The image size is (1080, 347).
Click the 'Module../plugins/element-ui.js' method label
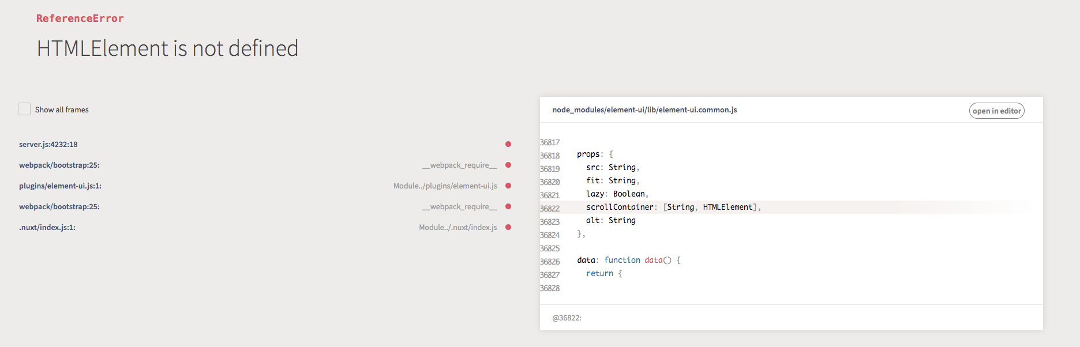(x=445, y=186)
